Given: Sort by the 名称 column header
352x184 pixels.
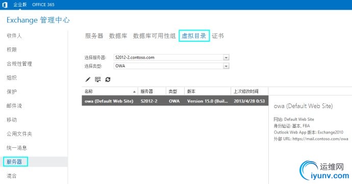Looking at the screenshot, I should pos(110,91).
